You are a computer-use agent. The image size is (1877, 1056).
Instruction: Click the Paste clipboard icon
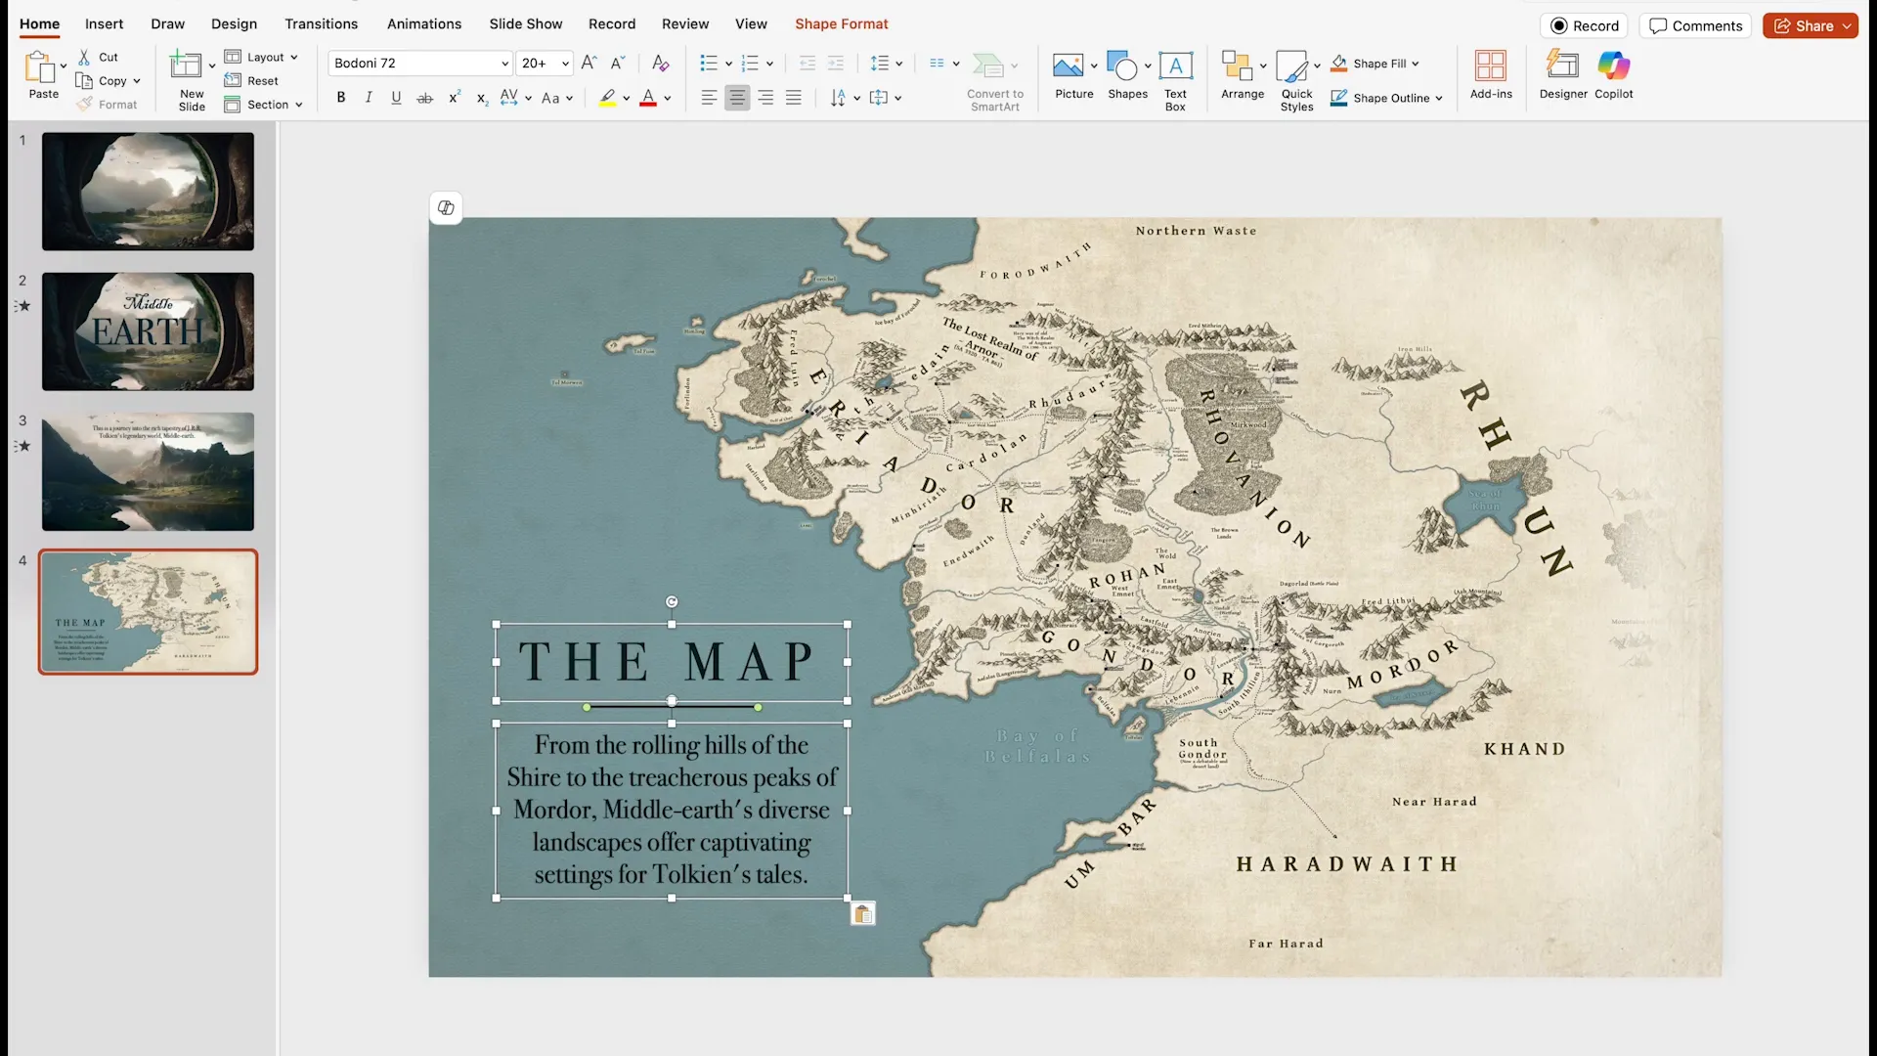point(40,66)
